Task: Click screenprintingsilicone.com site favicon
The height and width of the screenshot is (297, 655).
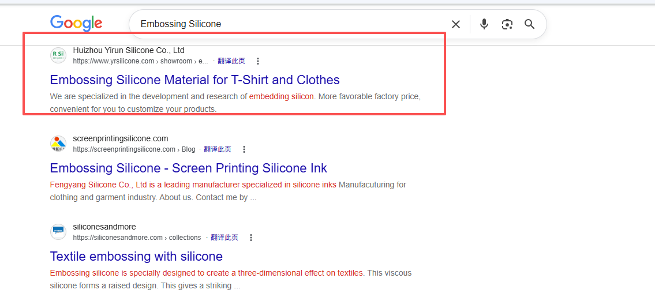Action: [58, 144]
